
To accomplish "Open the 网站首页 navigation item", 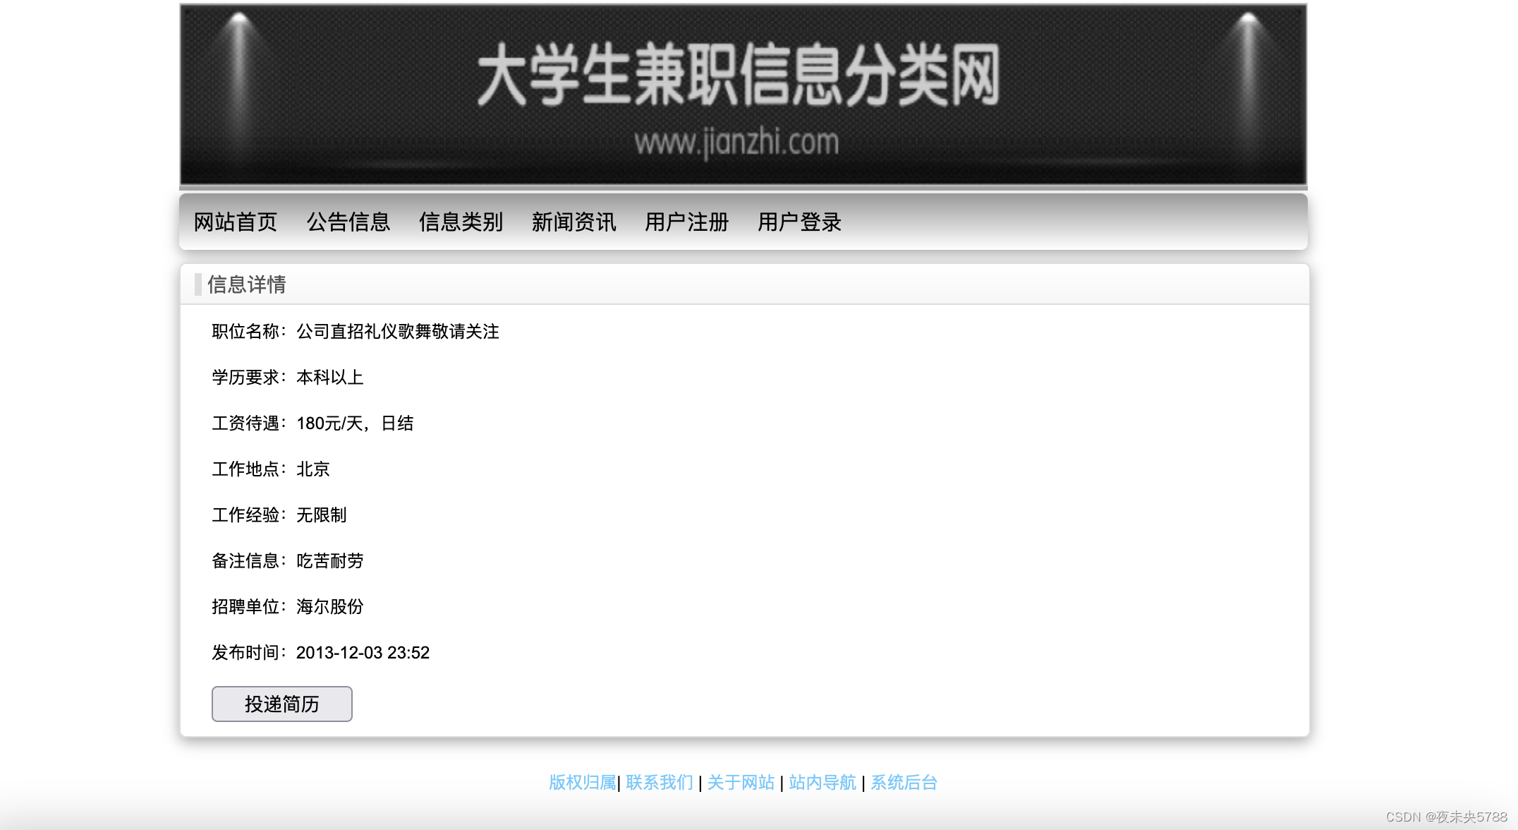I will pos(235,222).
